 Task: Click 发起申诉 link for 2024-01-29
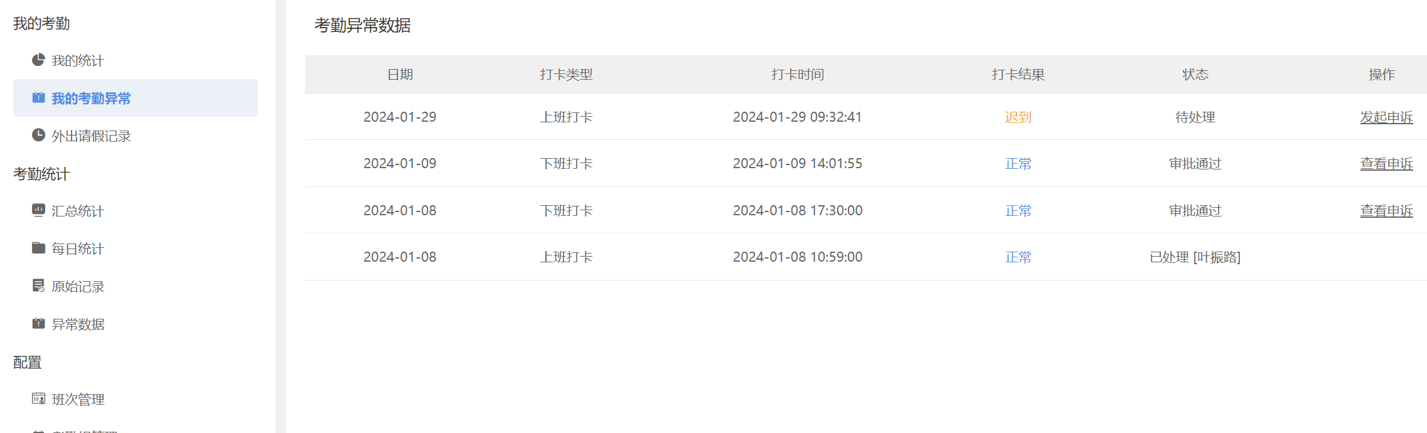click(x=1386, y=117)
